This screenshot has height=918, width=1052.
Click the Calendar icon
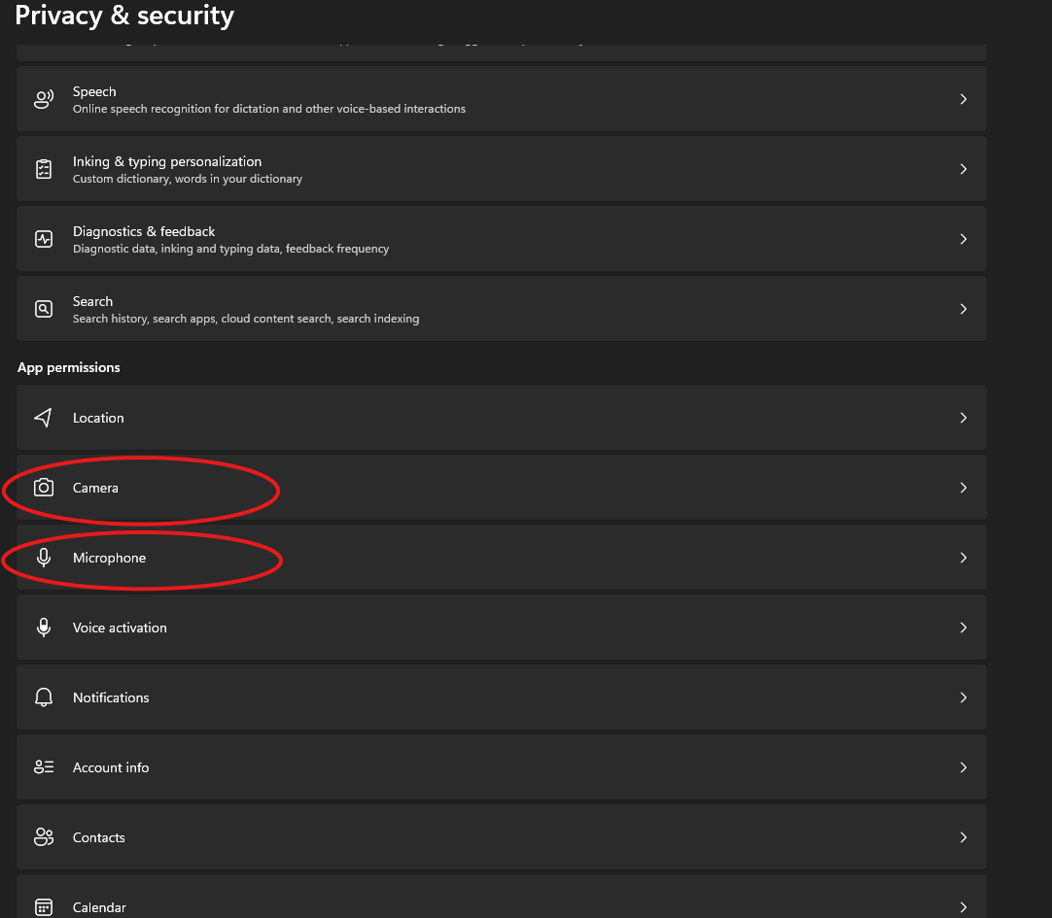[x=43, y=906]
